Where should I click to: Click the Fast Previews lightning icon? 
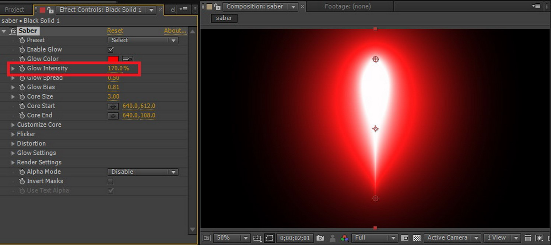[539, 238]
